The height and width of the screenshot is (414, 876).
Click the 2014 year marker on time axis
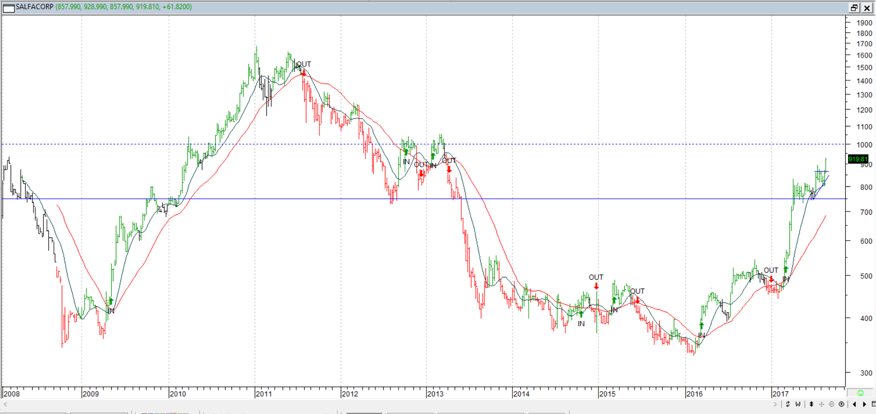tap(521, 394)
